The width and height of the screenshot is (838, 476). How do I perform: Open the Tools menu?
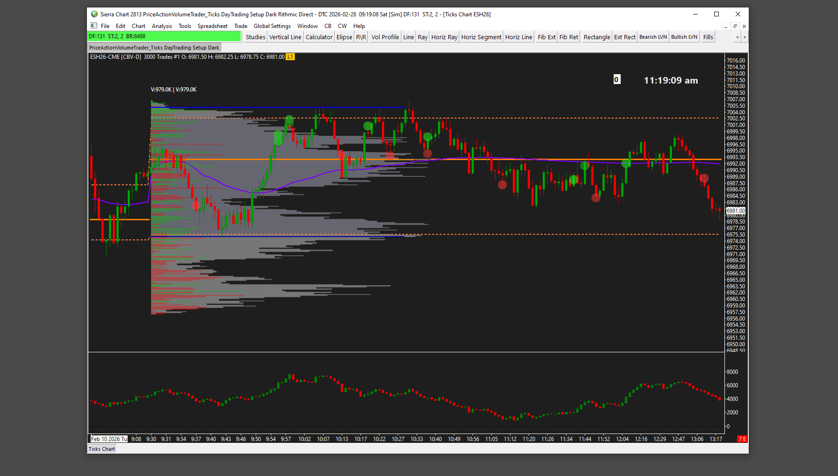185,26
